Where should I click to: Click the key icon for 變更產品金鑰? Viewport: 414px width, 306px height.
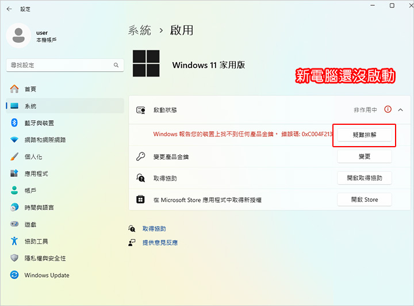(x=140, y=156)
